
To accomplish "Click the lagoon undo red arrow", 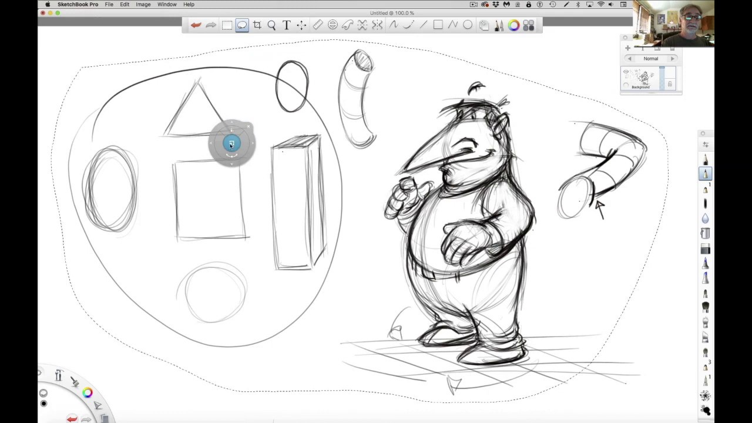I will click(72, 418).
